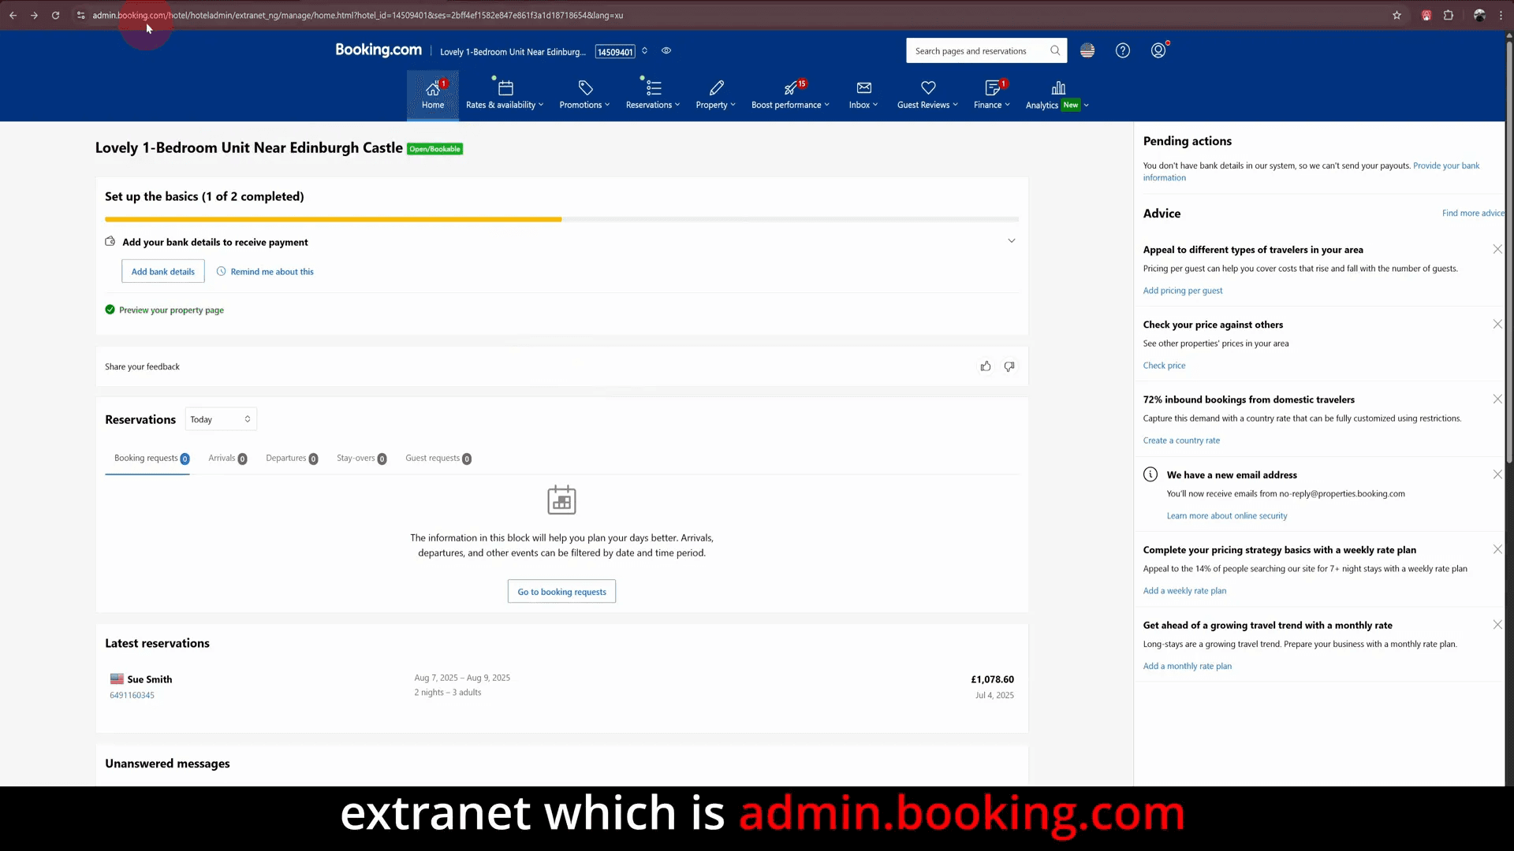
Task: Change language using the flag icon
Action: (x=1087, y=50)
